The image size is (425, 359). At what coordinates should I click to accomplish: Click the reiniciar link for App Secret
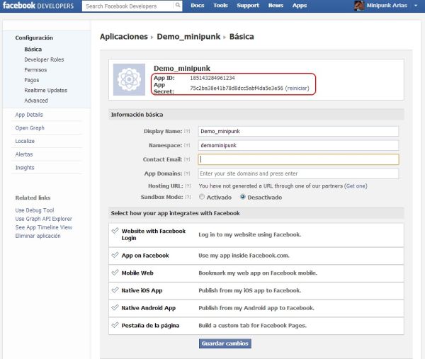click(x=297, y=88)
